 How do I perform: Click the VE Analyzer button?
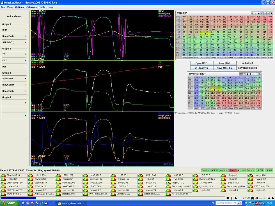coord(201,68)
